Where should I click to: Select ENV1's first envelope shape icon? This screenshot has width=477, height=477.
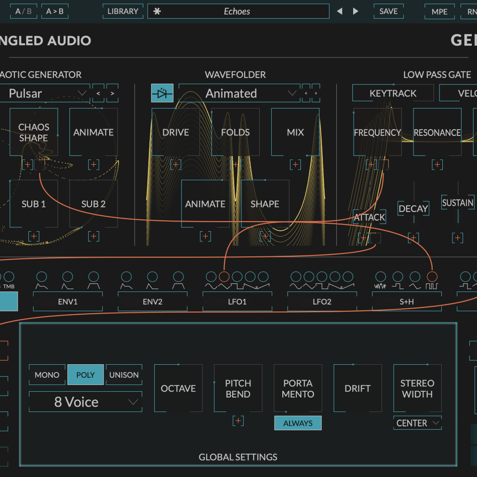pos(41,285)
